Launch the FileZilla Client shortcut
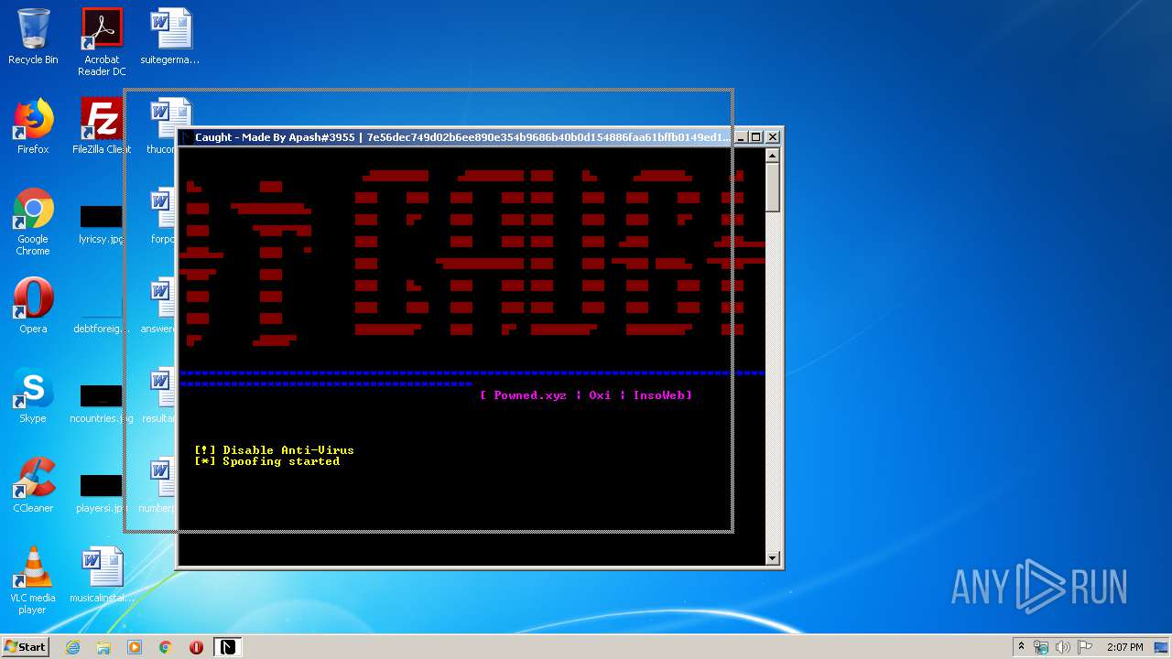Viewport: 1172px width, 659px height. point(102,125)
